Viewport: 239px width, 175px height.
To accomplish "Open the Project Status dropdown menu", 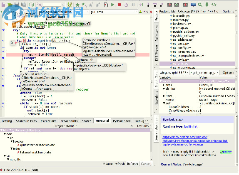I will tap(66, 126).
